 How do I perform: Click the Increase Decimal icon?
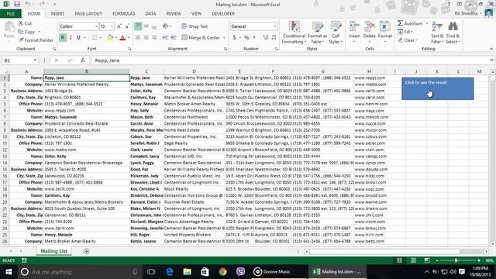[265, 38]
